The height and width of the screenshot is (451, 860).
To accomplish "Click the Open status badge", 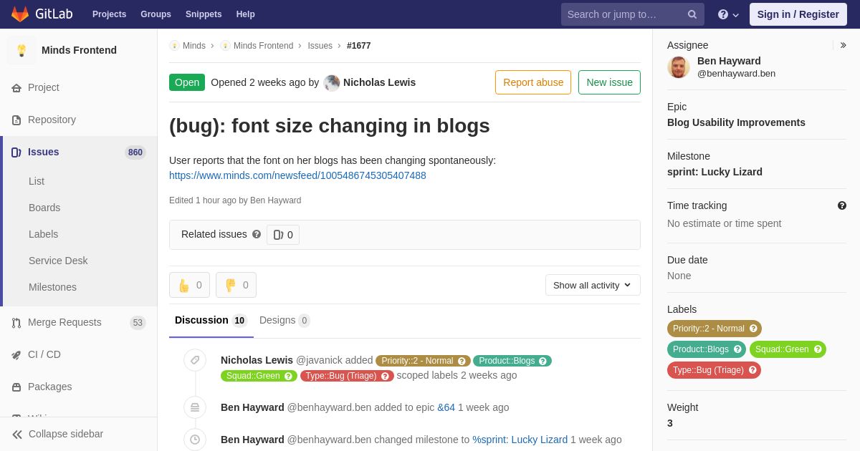I will pyautogui.click(x=187, y=82).
